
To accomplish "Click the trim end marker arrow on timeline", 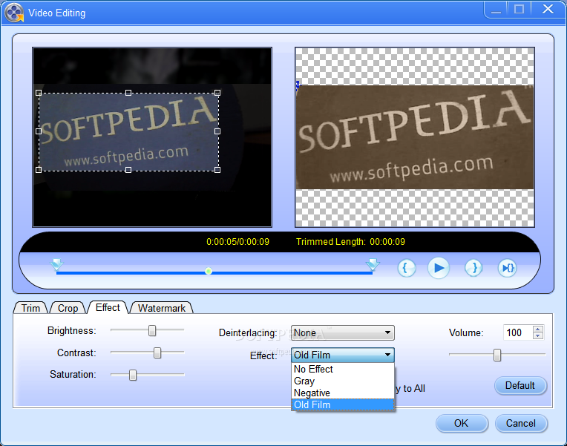I will point(373,264).
